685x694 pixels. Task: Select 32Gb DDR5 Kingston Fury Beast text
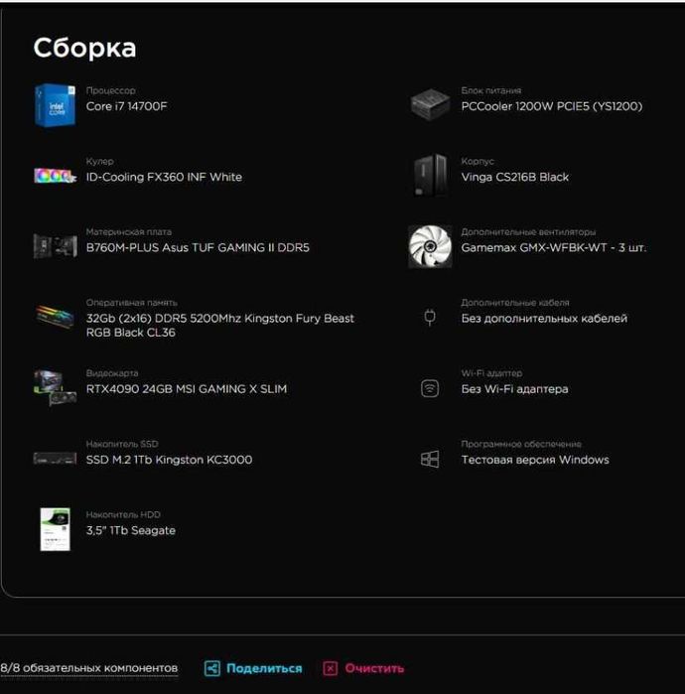coord(220,326)
